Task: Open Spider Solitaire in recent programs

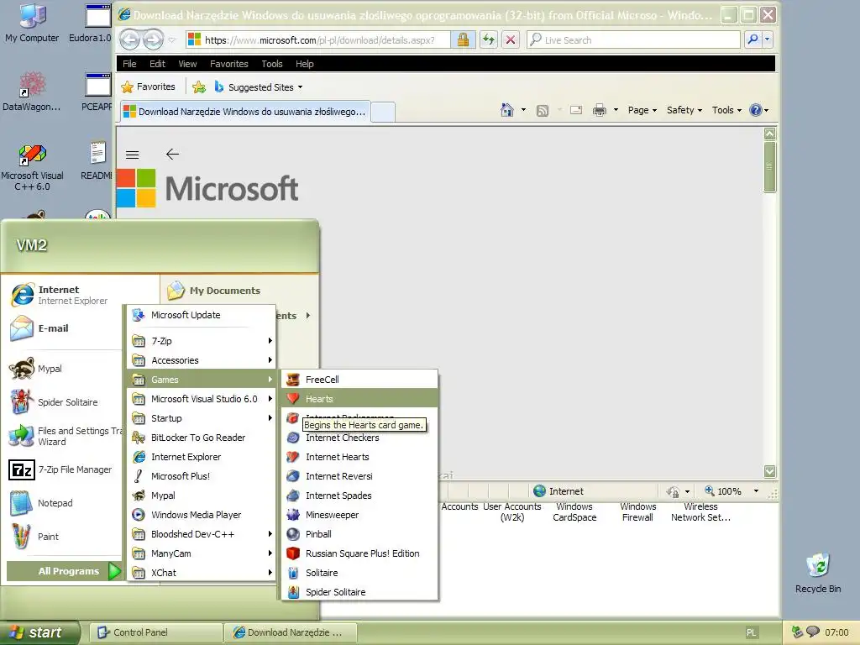Action: click(x=65, y=402)
